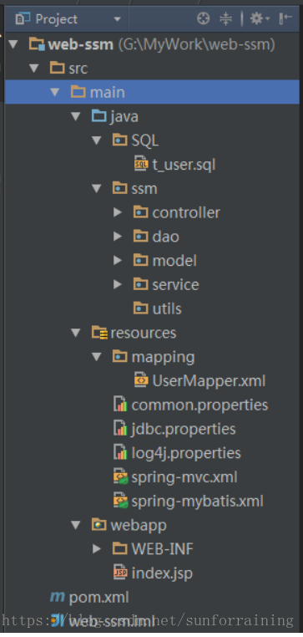
Task: Click the spring-mvc.xml config icon
Action: tap(120, 476)
